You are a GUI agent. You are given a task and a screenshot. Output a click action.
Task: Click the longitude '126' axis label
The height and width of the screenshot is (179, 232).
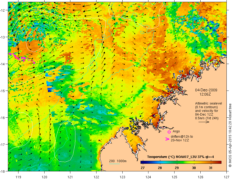tap(200, 177)
